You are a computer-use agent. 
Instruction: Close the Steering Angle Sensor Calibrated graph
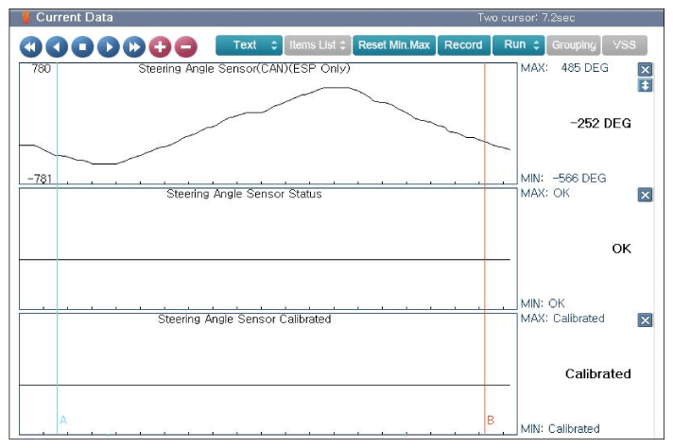(x=645, y=320)
